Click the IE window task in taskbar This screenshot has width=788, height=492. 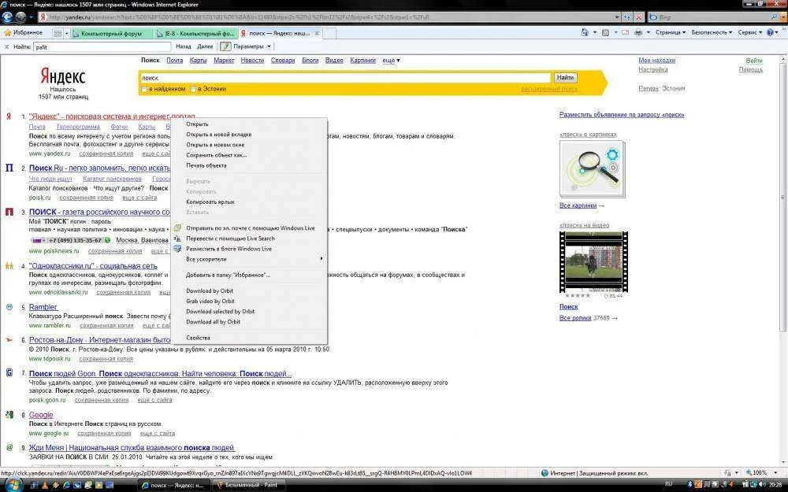[x=173, y=485]
